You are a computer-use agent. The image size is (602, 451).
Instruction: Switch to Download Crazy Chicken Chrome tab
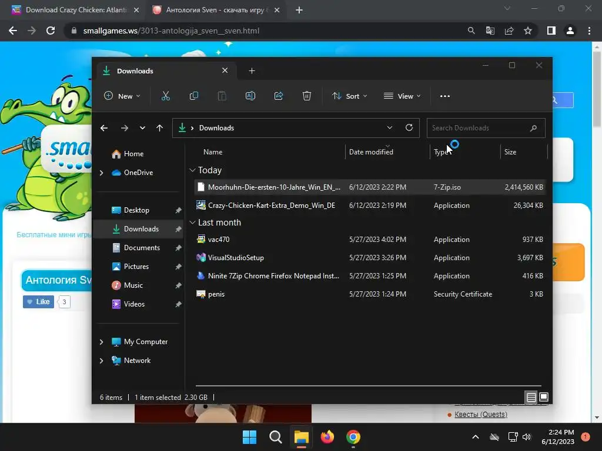[75, 10]
